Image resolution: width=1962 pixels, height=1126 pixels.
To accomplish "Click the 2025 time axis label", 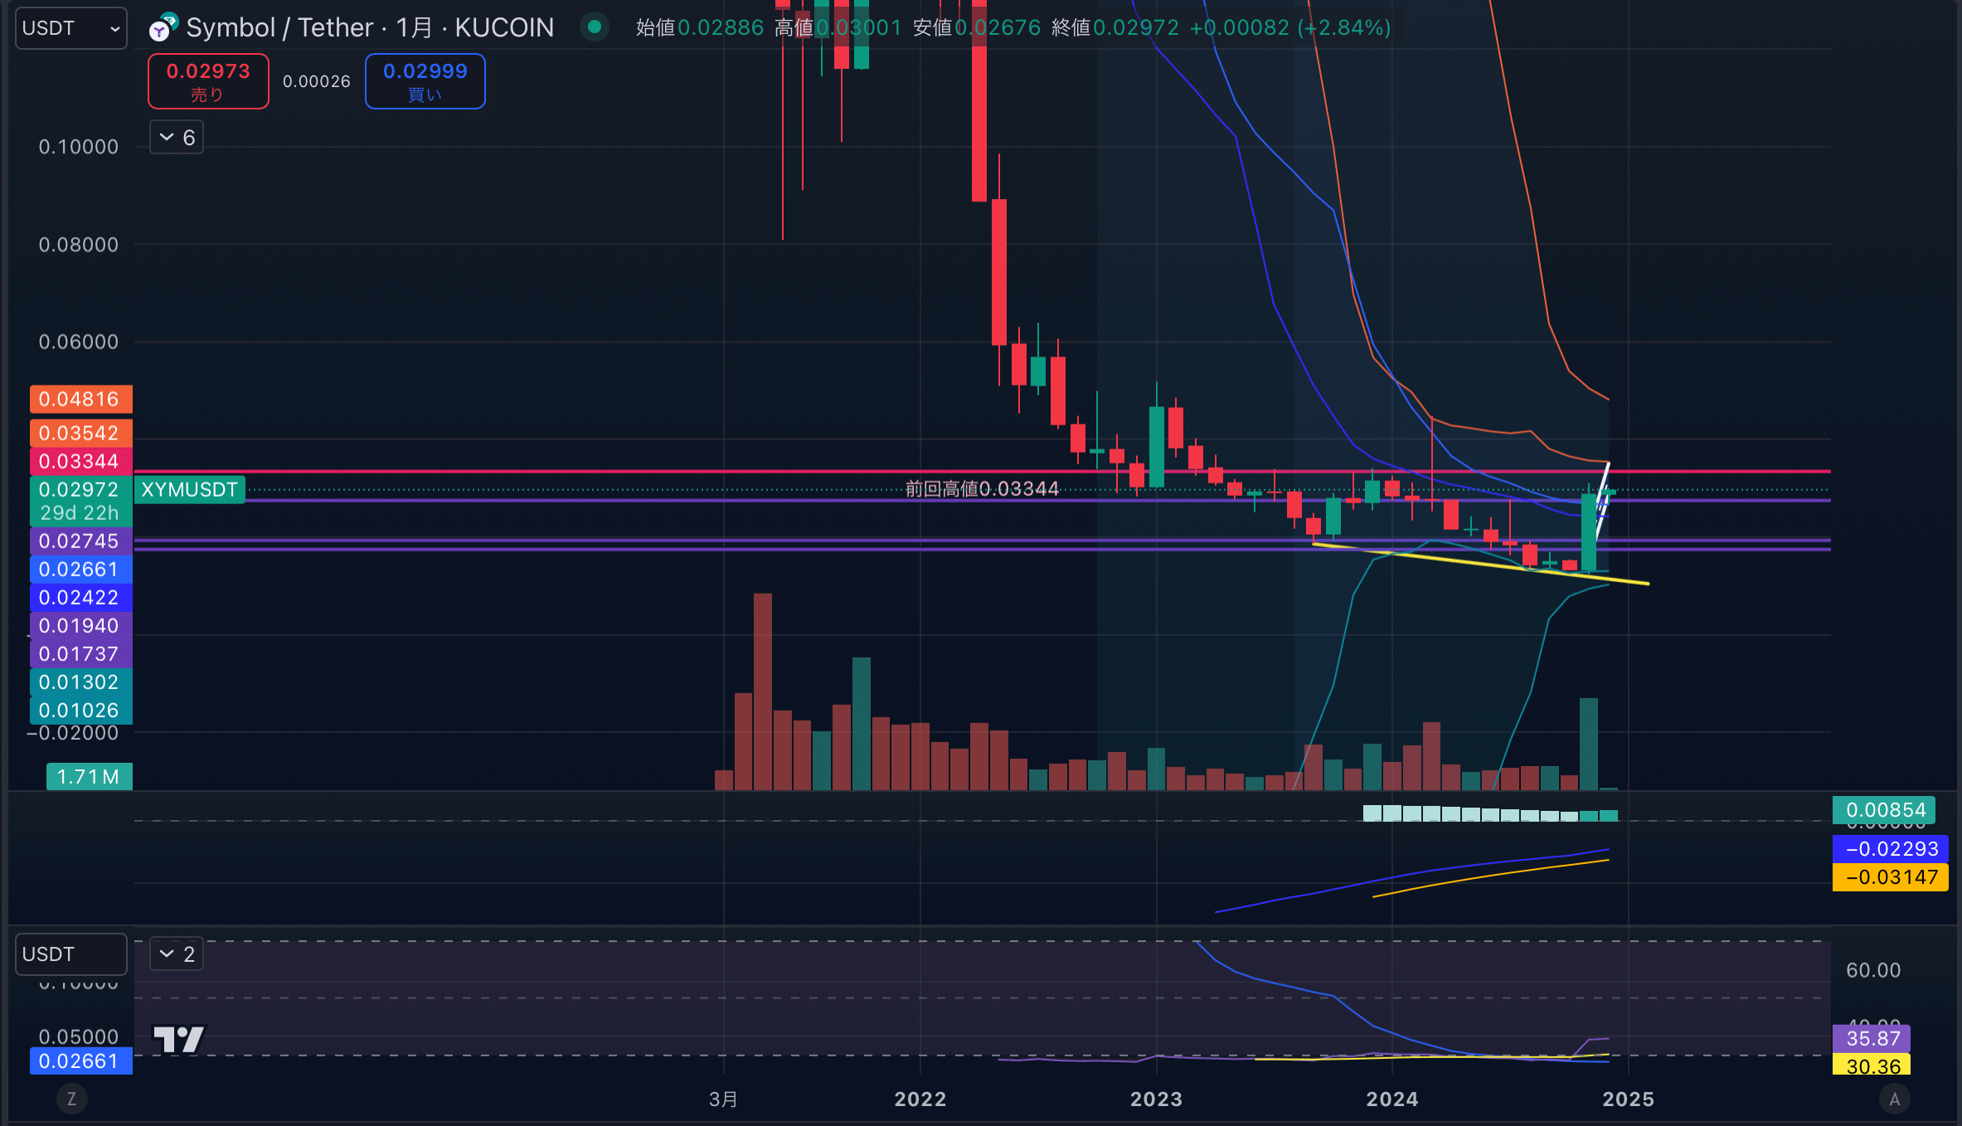I will click(x=1628, y=1099).
